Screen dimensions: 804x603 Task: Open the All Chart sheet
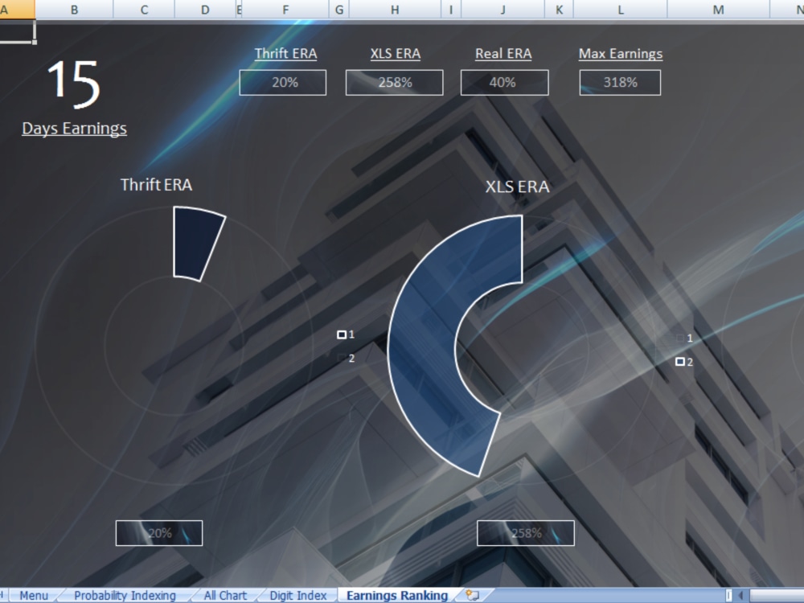click(x=224, y=595)
